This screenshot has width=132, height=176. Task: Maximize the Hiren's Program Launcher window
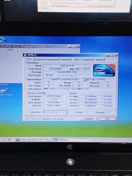pyautogui.click(x=73, y=46)
